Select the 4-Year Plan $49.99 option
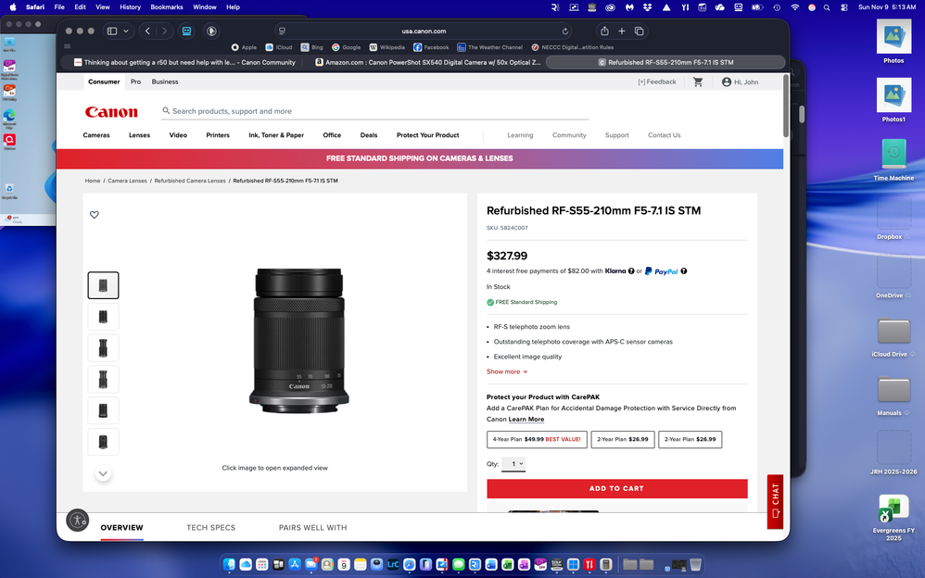Screen dimensions: 925x578 click(537, 439)
